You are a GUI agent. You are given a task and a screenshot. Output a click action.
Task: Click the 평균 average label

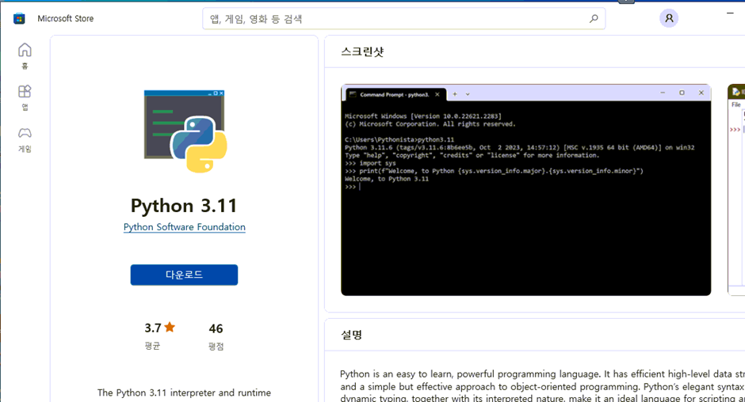[x=152, y=346]
